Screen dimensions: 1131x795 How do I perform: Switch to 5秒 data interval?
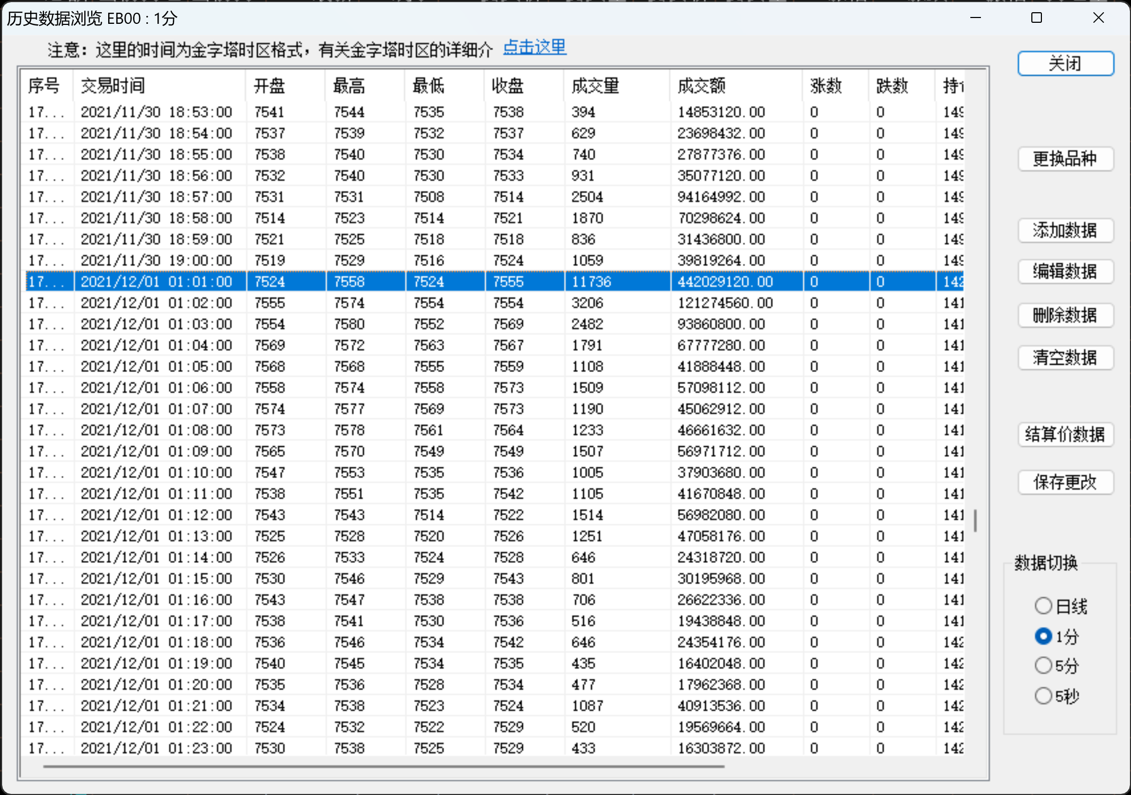(x=1044, y=695)
